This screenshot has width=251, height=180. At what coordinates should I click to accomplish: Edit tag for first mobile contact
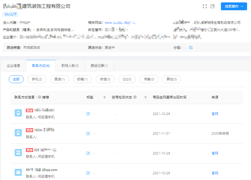click(x=88, y=114)
